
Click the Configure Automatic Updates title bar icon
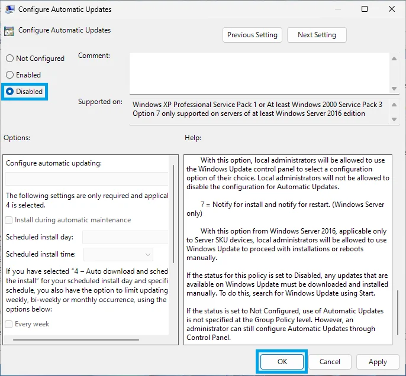coord(9,9)
